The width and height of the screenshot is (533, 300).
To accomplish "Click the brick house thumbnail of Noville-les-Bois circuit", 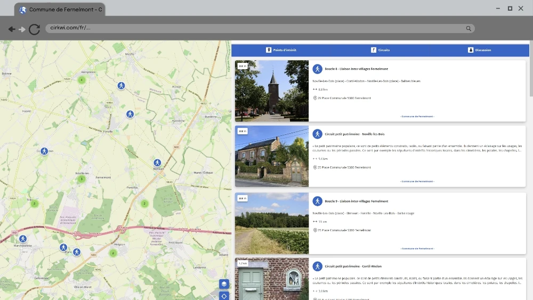I will [x=272, y=156].
